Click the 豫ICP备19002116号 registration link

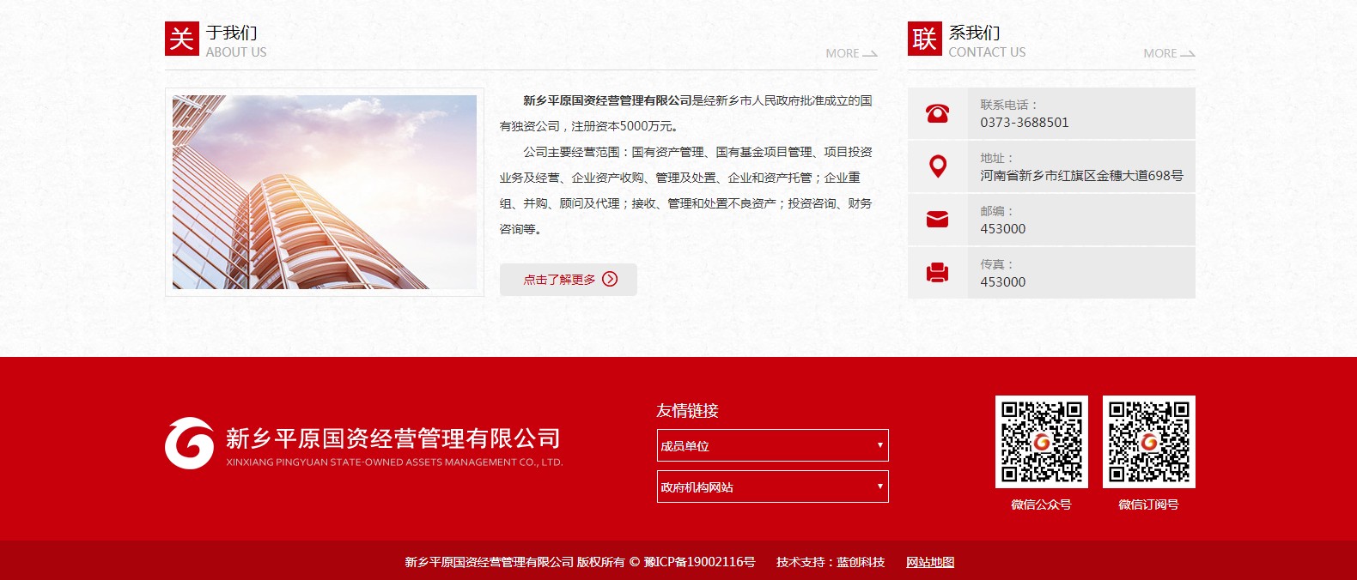(700, 562)
